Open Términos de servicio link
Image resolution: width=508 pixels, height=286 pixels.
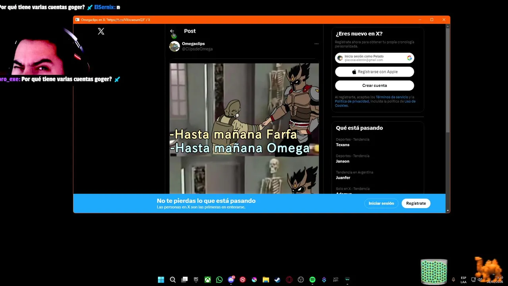[392, 97]
